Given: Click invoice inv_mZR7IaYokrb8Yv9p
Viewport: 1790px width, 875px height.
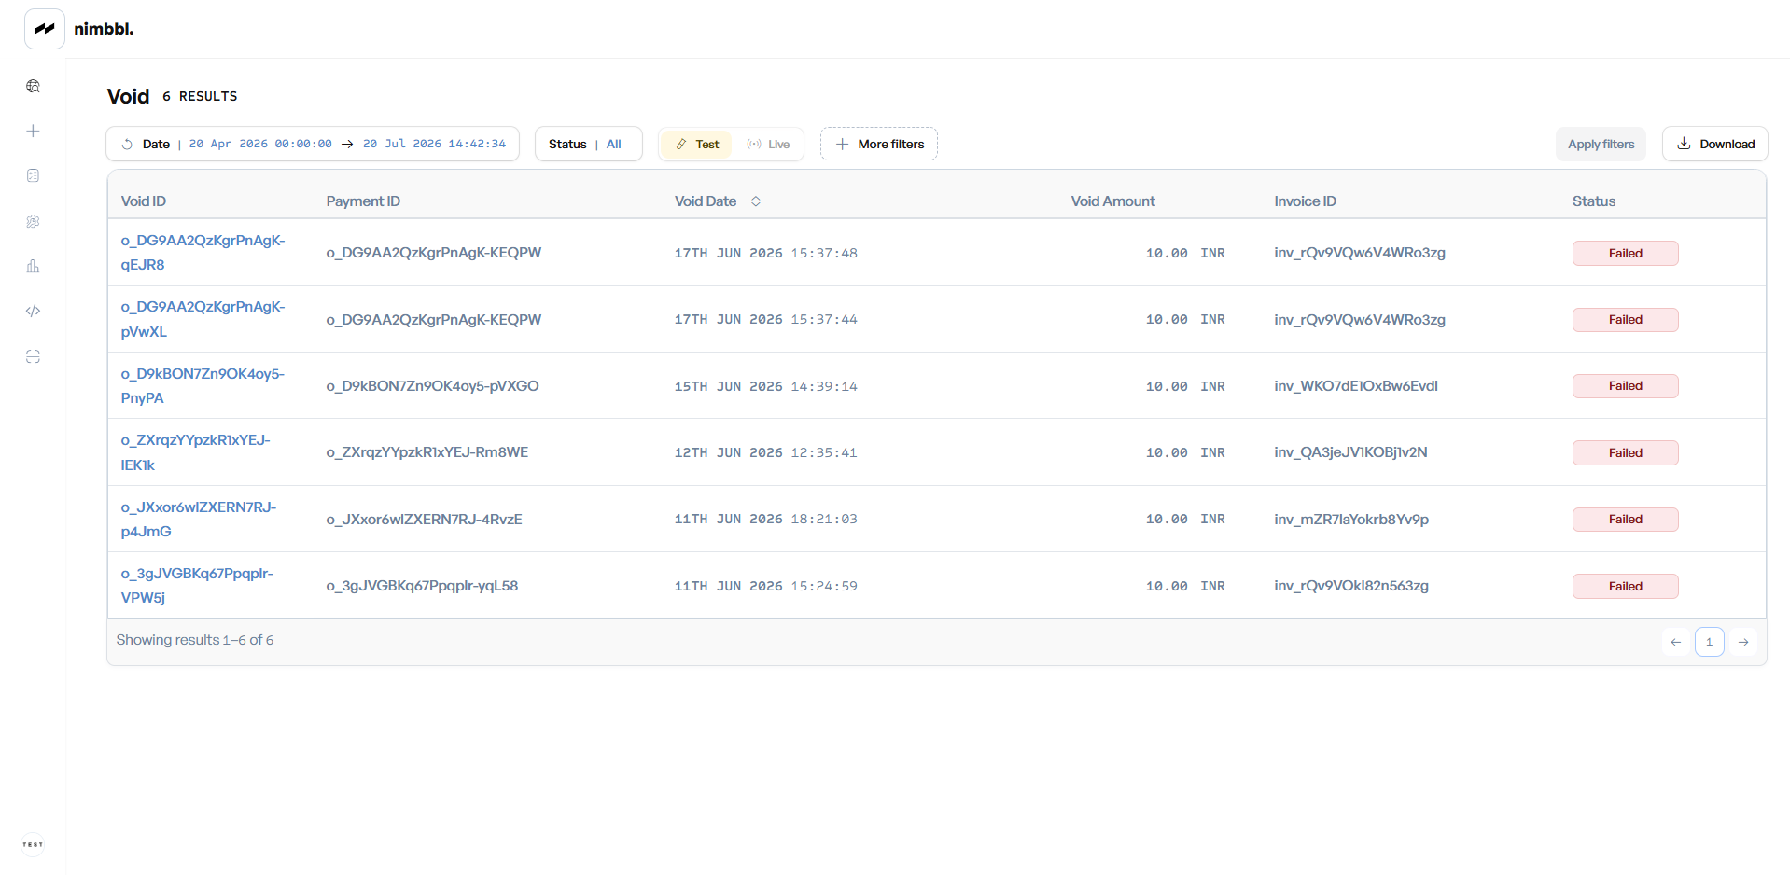Looking at the screenshot, I should (x=1351, y=520).
